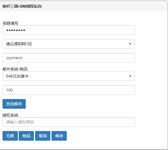Open the 逸云源码网1区 server dropdown arrow
This screenshot has width=168, height=150.
(130, 44)
